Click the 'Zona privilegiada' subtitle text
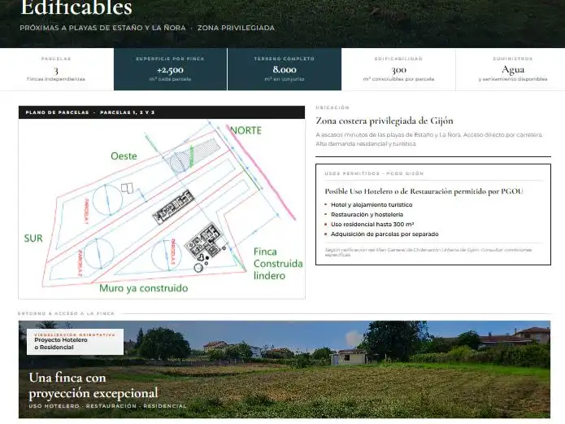The image size is (565, 424). point(236,28)
